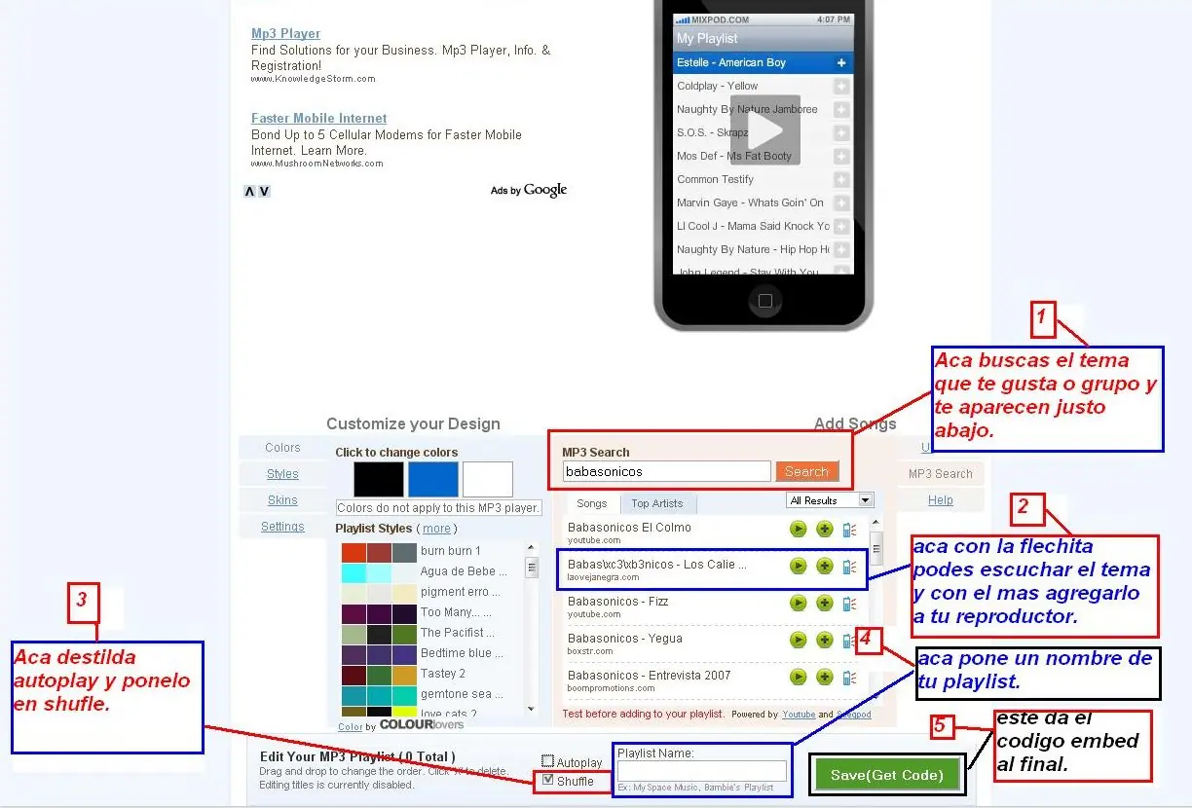Play the Babasonicos El Colmo song preview

tap(799, 530)
